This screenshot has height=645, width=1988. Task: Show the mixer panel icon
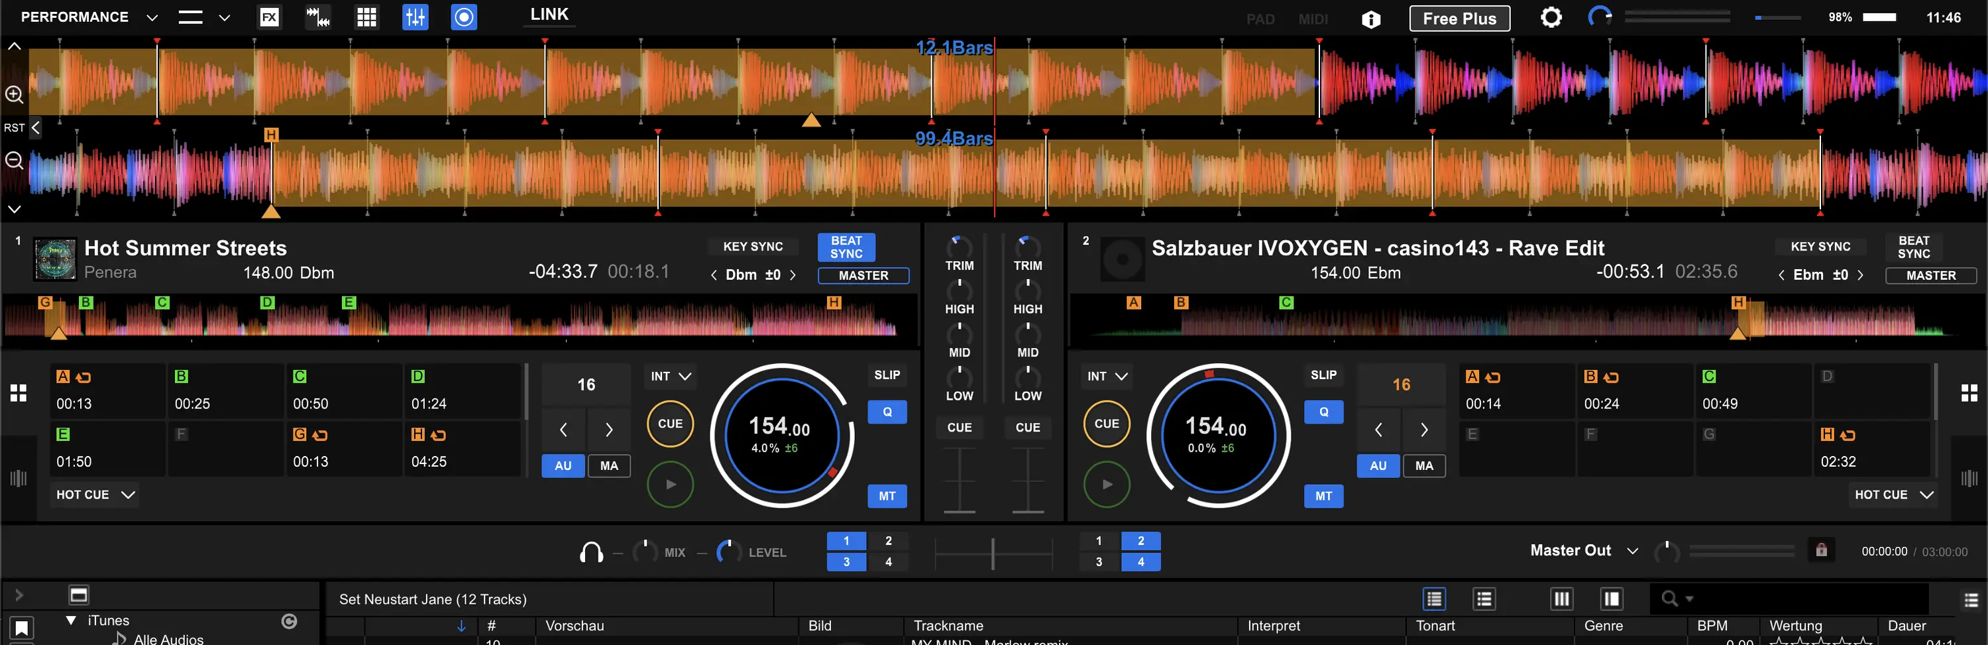(415, 17)
